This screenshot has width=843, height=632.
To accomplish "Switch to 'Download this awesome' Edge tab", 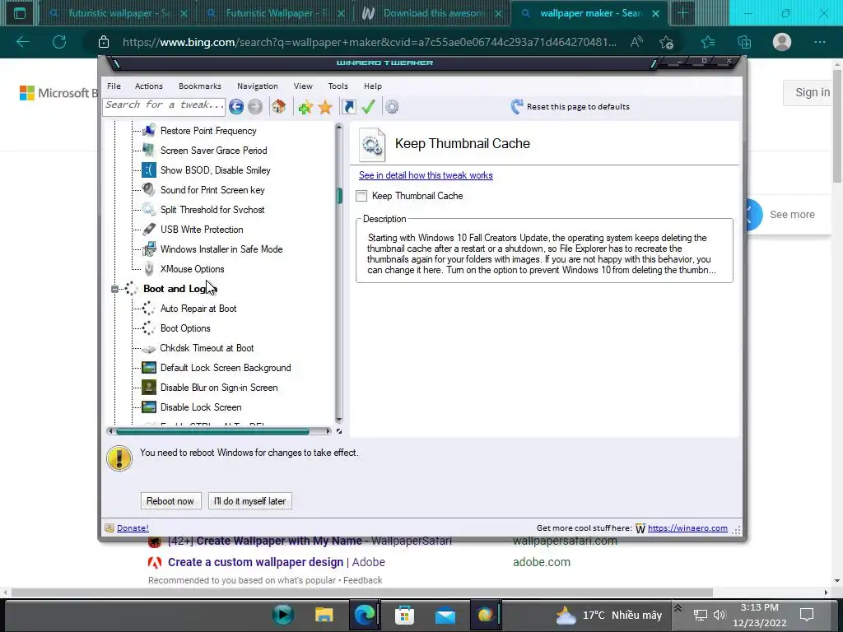I will pos(433,13).
